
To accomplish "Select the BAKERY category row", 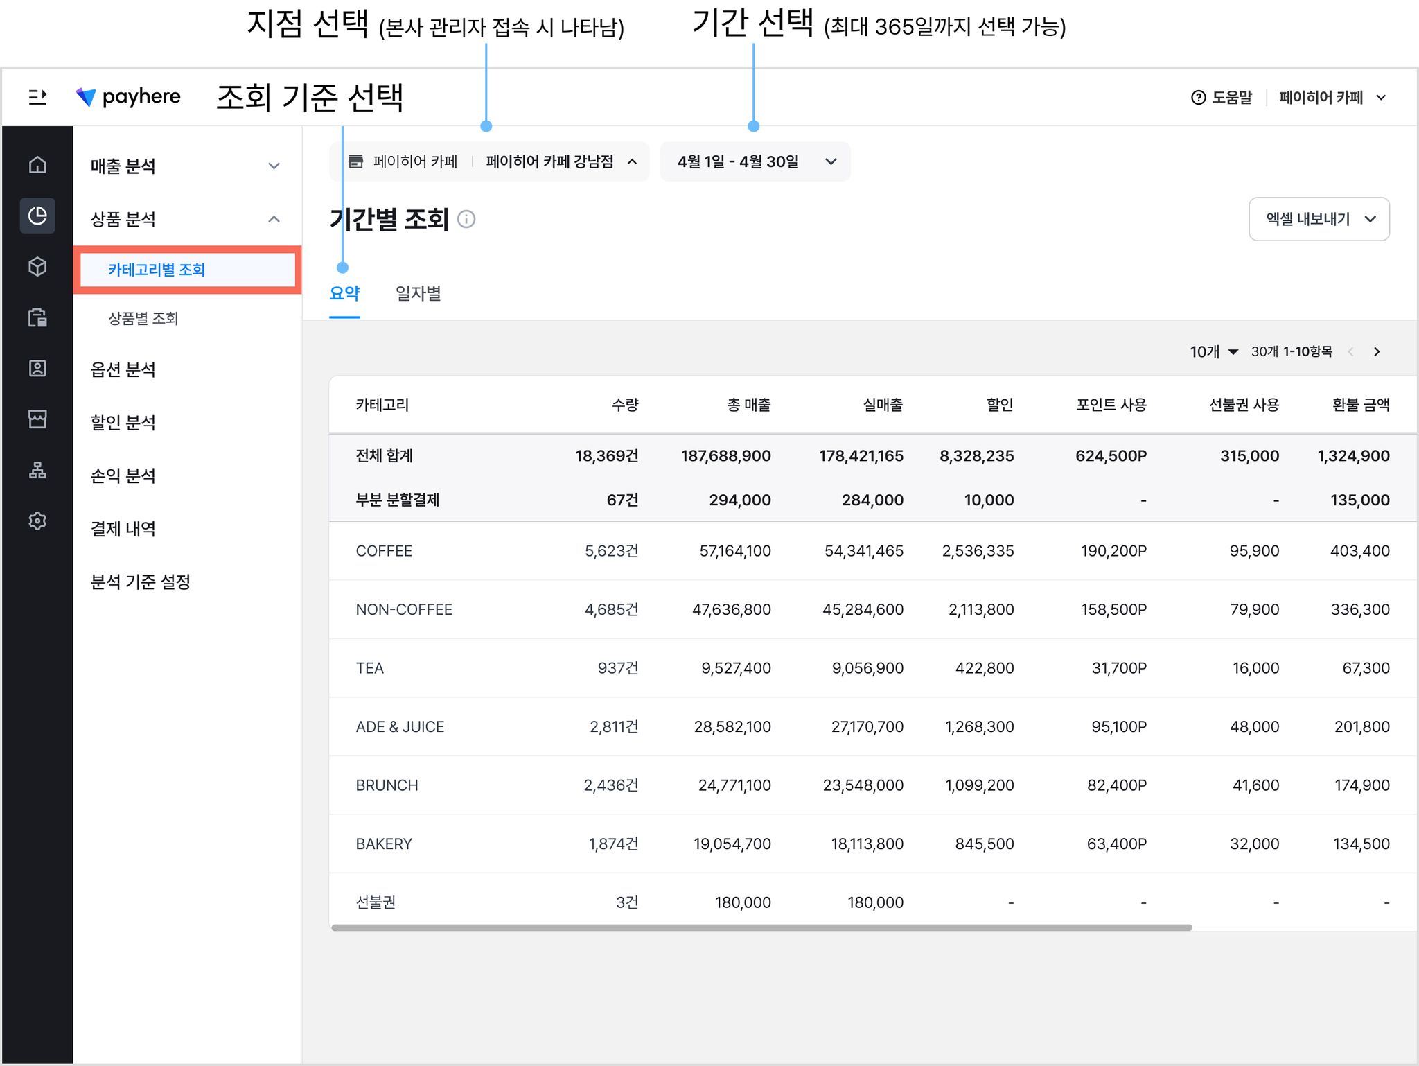I will pyautogui.click(x=873, y=844).
